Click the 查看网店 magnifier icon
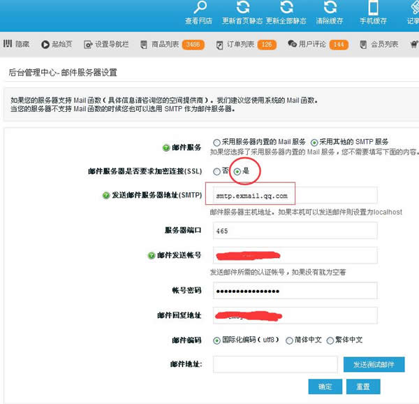This screenshot has height=404, width=419. pyautogui.click(x=200, y=7)
